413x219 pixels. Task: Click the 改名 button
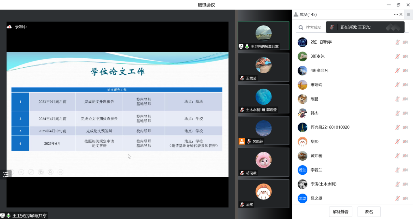point(369,212)
